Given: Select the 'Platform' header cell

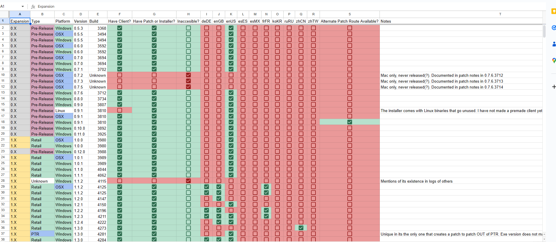Looking at the screenshot, I should point(63,21).
